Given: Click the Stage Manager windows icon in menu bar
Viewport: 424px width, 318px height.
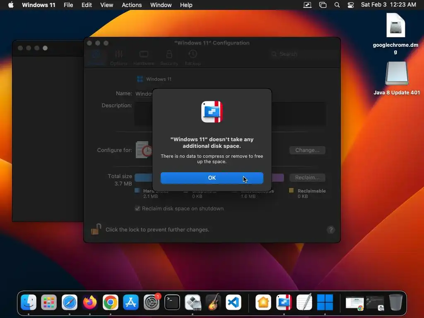Looking at the screenshot, I should [x=323, y=5].
